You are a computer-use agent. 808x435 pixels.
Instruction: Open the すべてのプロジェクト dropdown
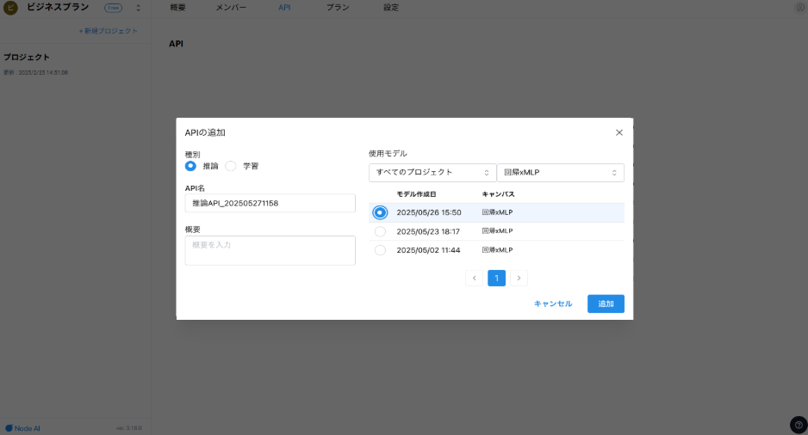[x=432, y=173]
